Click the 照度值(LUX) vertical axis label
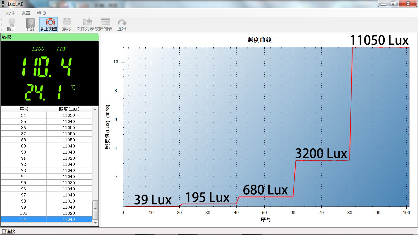This screenshot has height=235, width=418. coord(107,127)
